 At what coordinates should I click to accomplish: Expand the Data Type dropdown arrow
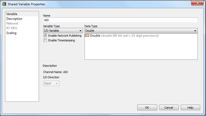point(195,31)
